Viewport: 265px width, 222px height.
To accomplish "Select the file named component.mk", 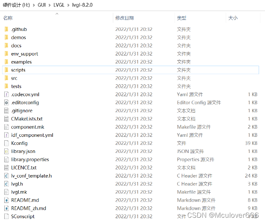I will [27, 127].
